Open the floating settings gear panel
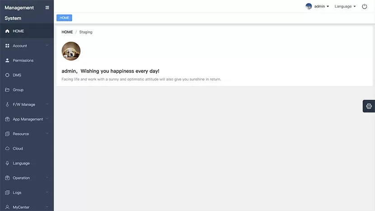375x211 pixels. 369,106
